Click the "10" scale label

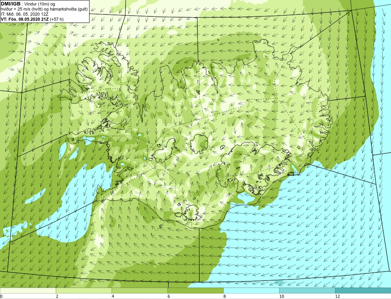click(x=282, y=296)
